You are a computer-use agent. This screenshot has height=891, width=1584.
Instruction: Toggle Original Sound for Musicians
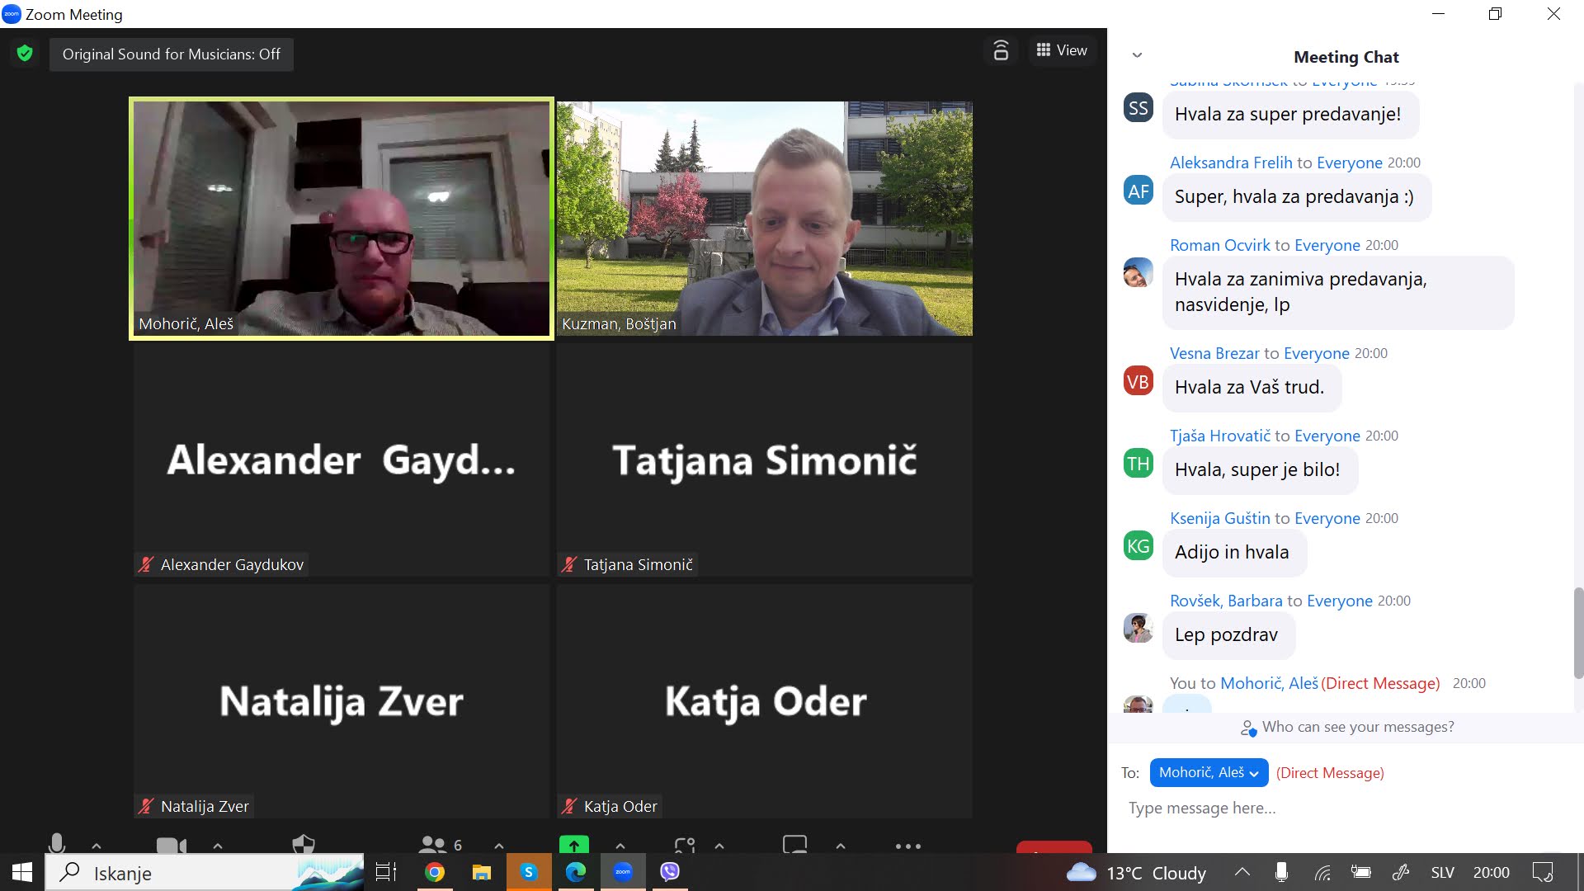pyautogui.click(x=171, y=54)
